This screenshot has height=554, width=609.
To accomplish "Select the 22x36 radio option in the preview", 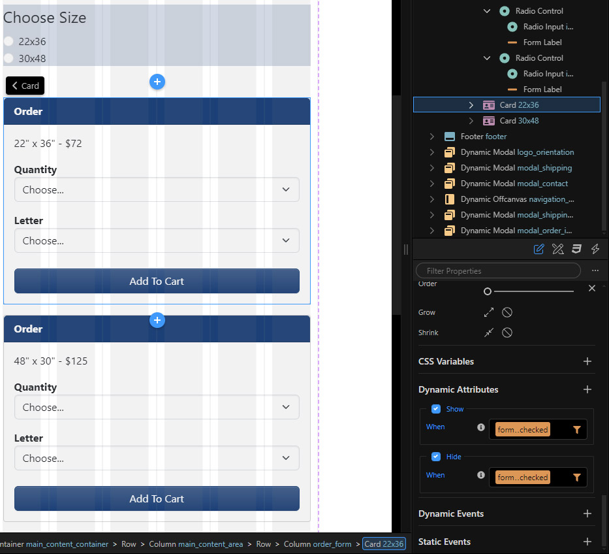I will tap(8, 41).
